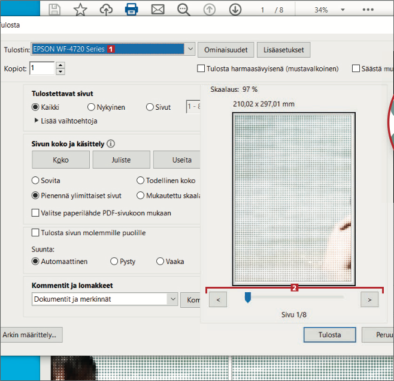The image size is (394, 381).
Task: Click the save (floppy disk) icon
Action: 54,10
